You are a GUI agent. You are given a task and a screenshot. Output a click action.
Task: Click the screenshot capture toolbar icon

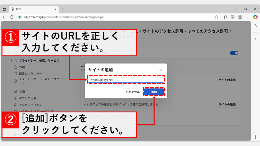(x=233, y=17)
